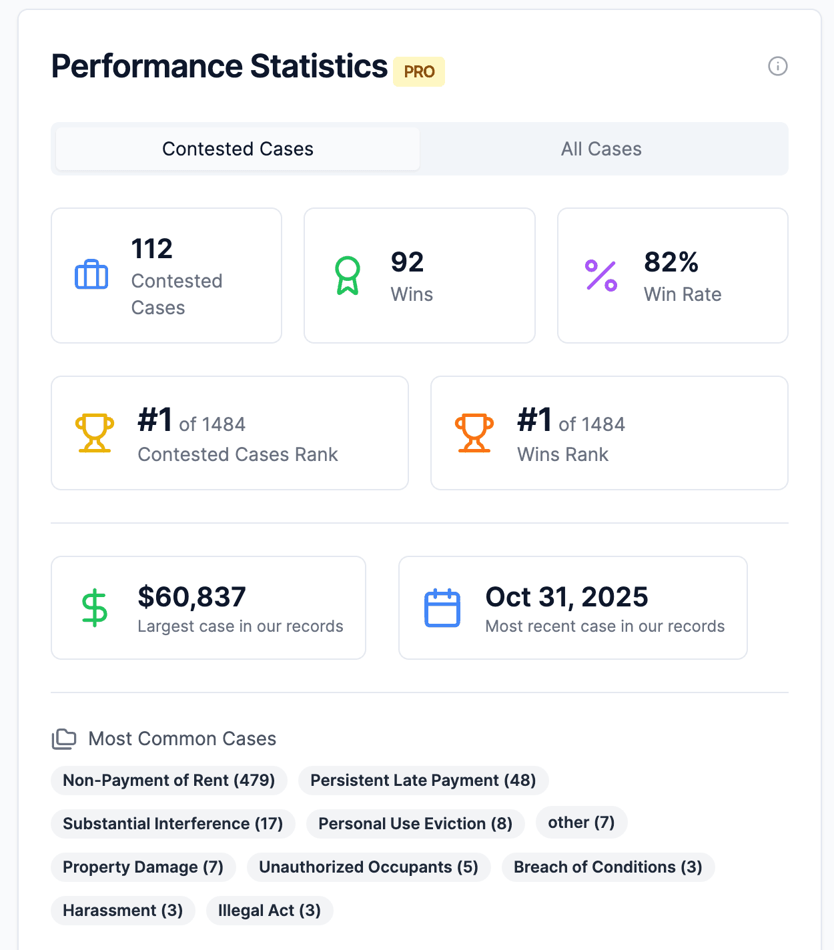Click the Personal Use Eviction (8) tag
Image resolution: width=834 pixels, height=950 pixels.
tap(415, 824)
